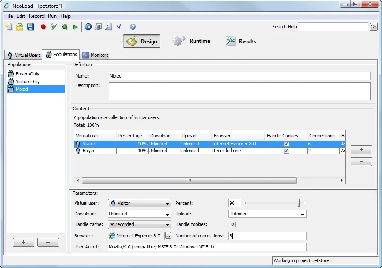Switch to the Runtime section
The width and height of the screenshot is (382, 268).
[191, 41]
